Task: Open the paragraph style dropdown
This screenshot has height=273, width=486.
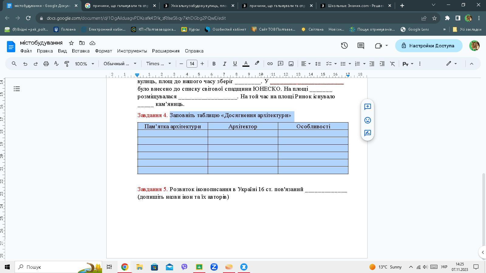Action: [x=120, y=64]
